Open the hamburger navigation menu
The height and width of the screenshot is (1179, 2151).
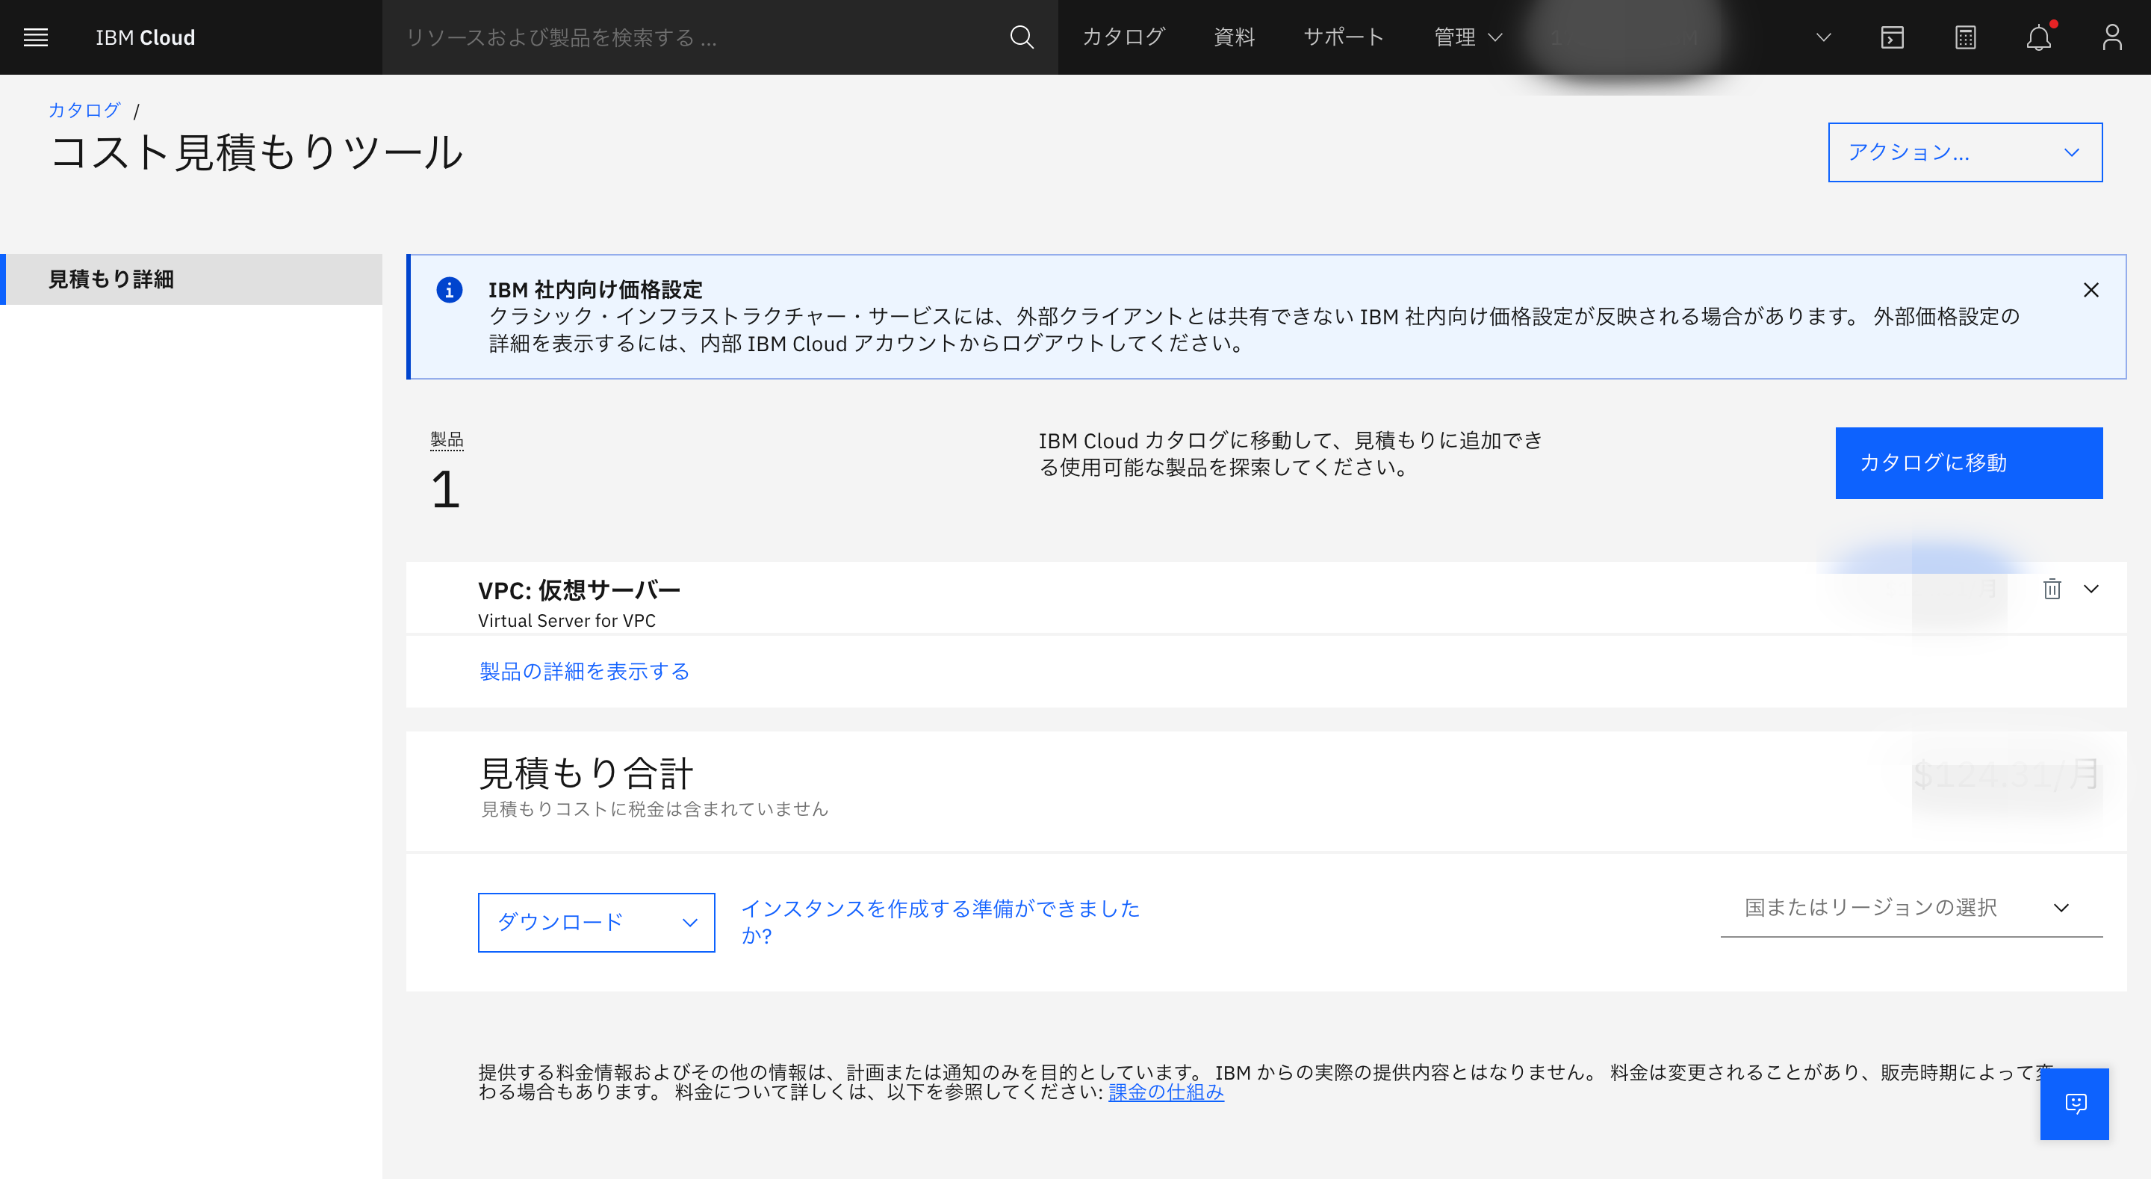click(36, 37)
